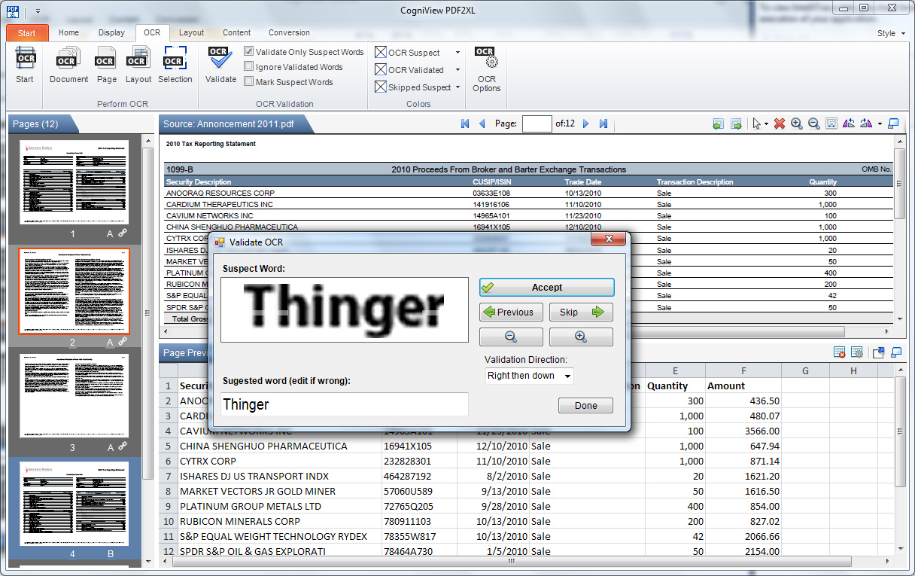Zoom out suspect word in Validate dialog
Screen dimensions: 915x576
(511, 337)
